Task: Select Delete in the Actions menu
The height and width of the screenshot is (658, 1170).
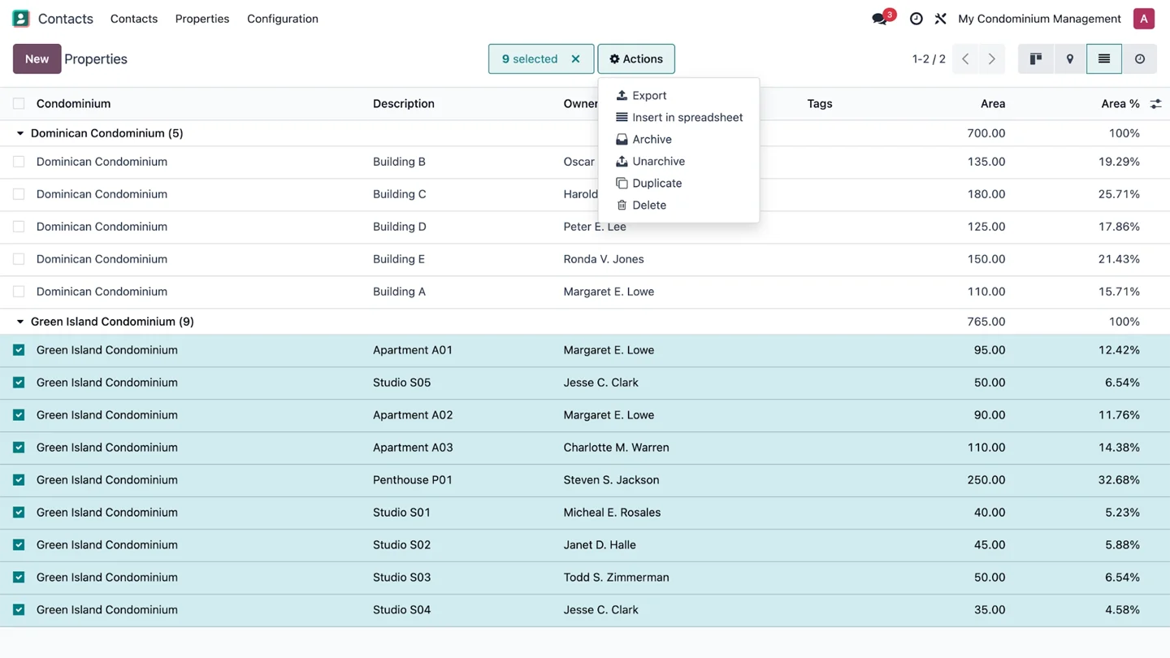Action: tap(648, 205)
